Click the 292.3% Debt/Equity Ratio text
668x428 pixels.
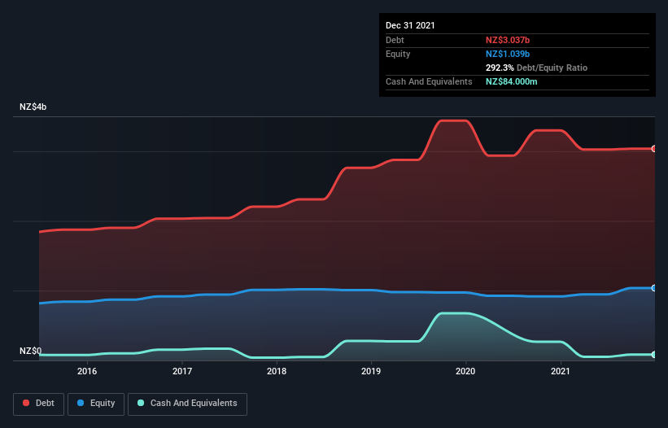coord(536,68)
